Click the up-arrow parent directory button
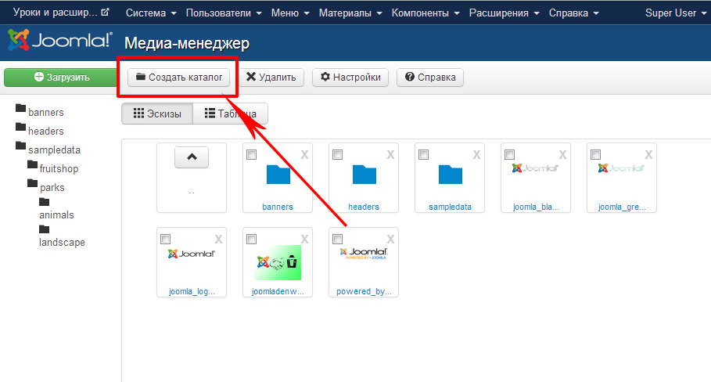711x382 pixels. (192, 157)
